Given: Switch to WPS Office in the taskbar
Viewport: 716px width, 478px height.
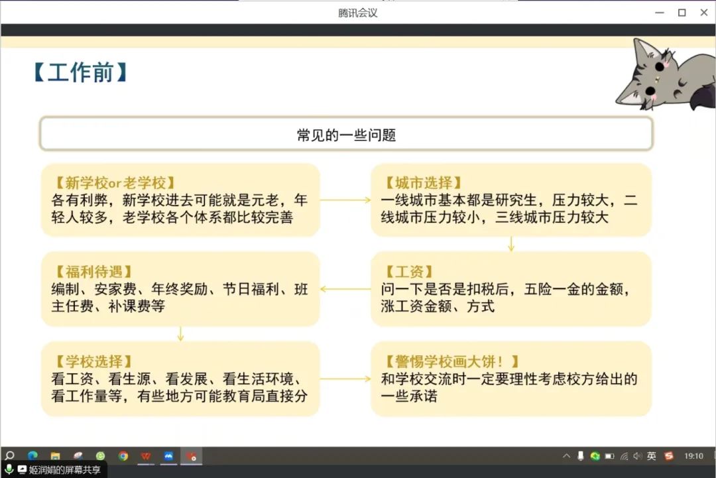Looking at the screenshot, I should pyautogui.click(x=146, y=456).
